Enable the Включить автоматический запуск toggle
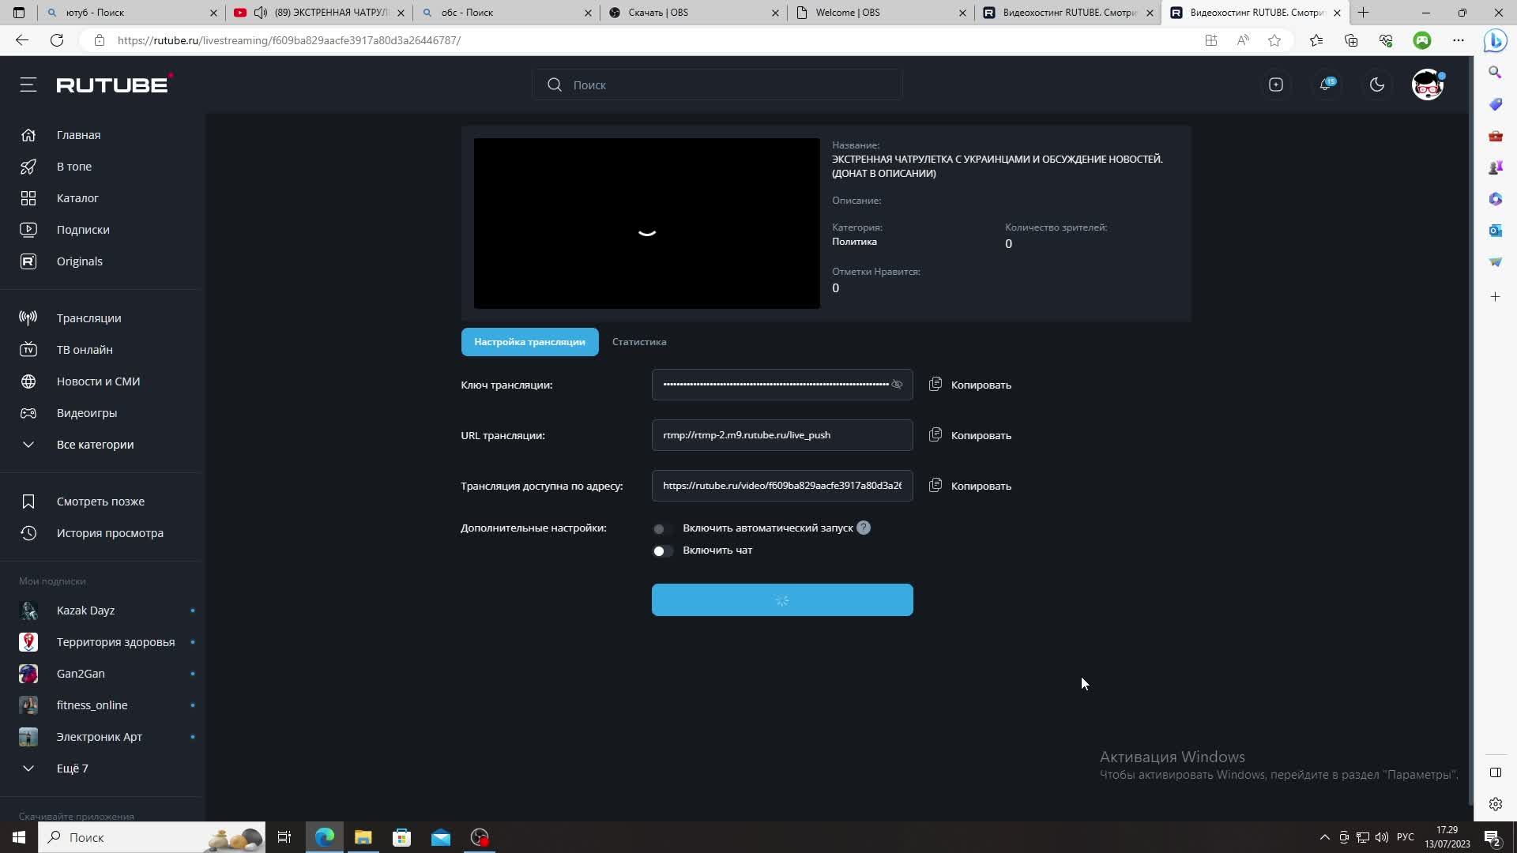1517x853 pixels. pyautogui.click(x=662, y=528)
